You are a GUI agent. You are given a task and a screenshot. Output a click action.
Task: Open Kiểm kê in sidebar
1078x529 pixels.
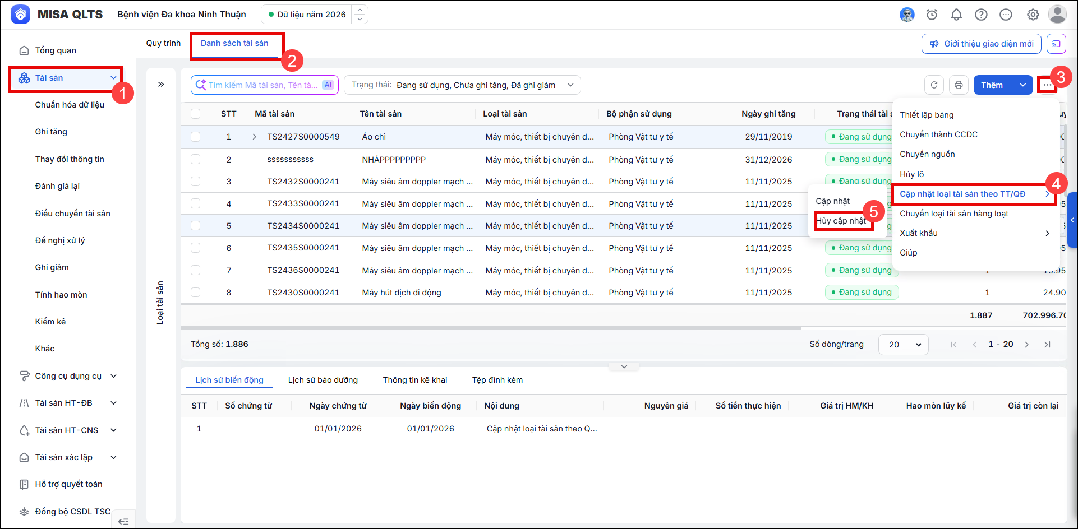50,322
